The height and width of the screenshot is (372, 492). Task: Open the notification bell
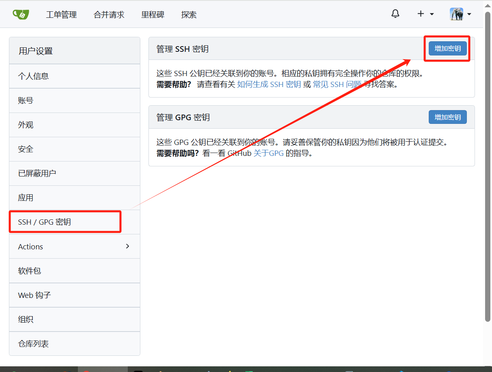tap(395, 13)
